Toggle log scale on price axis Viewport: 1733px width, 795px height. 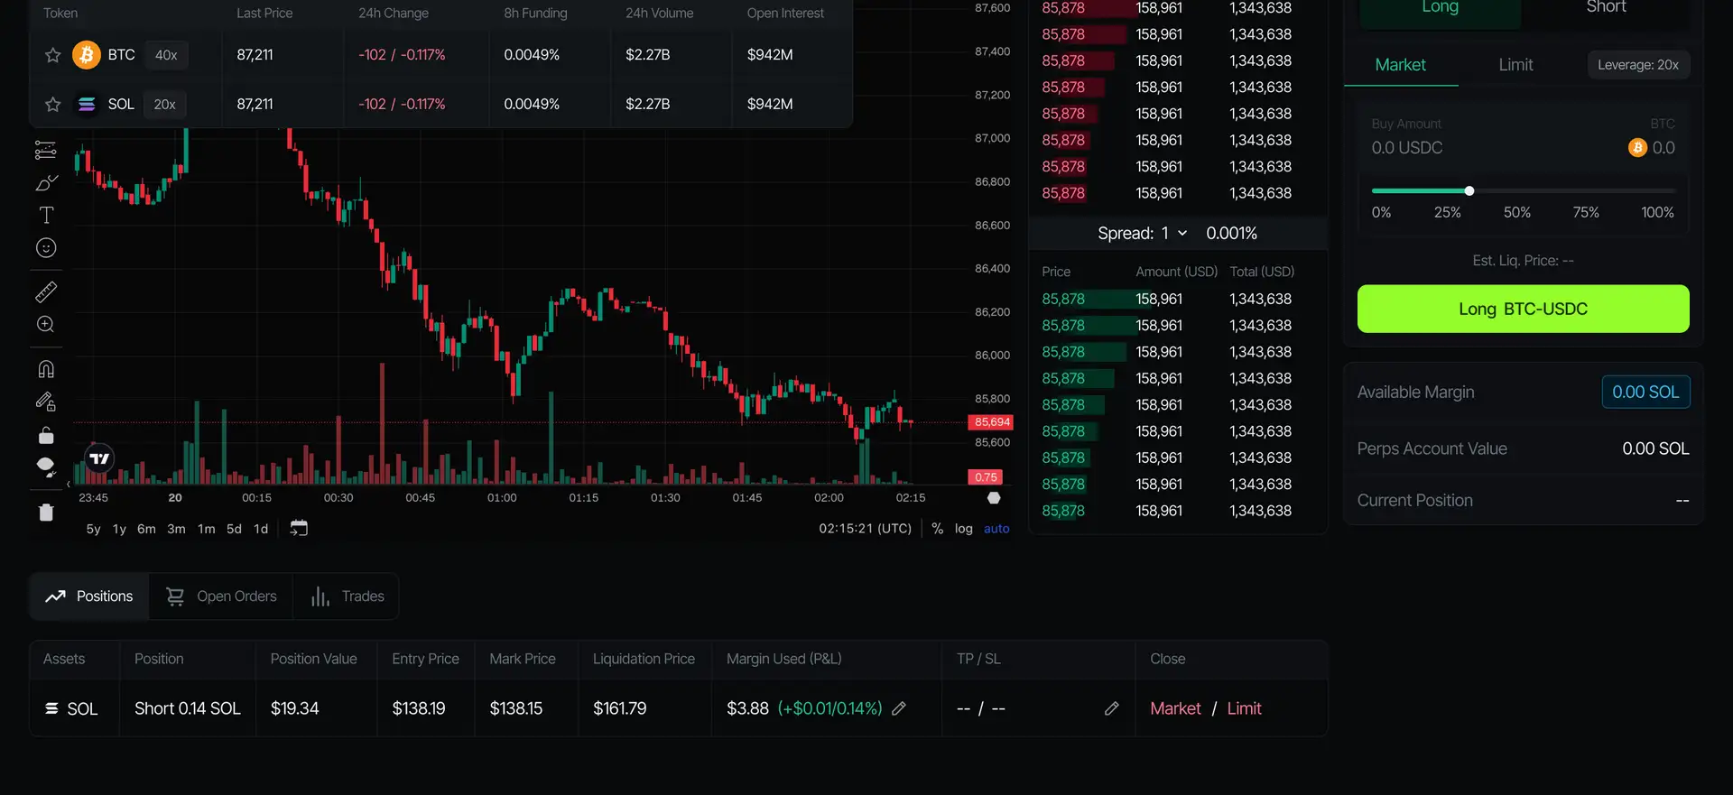963,529
